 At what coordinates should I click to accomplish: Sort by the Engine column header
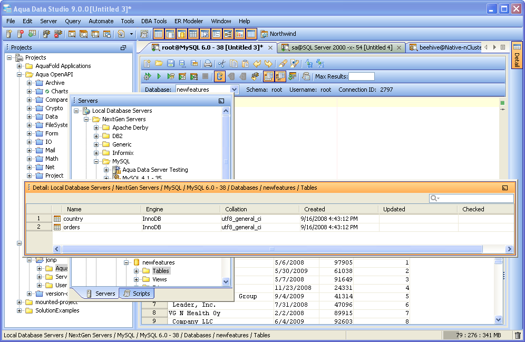coord(154,209)
